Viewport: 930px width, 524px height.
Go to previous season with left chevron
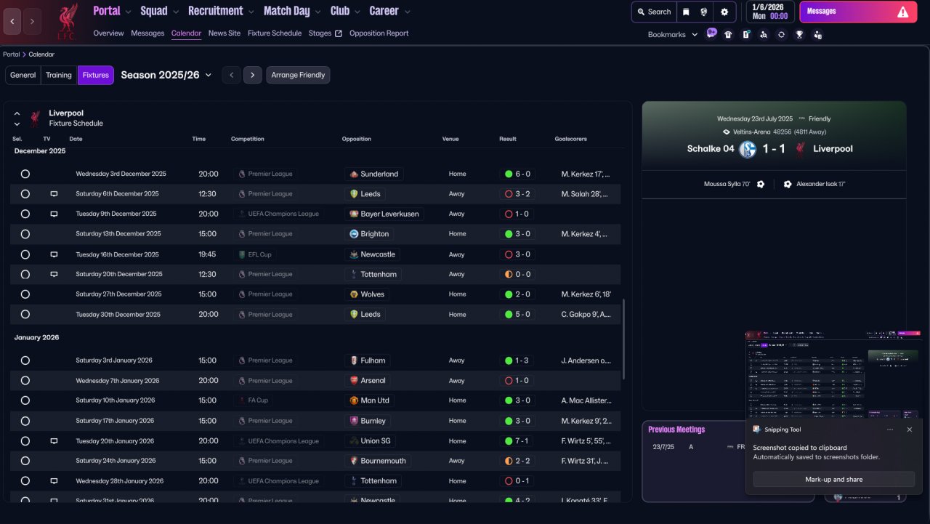point(231,76)
